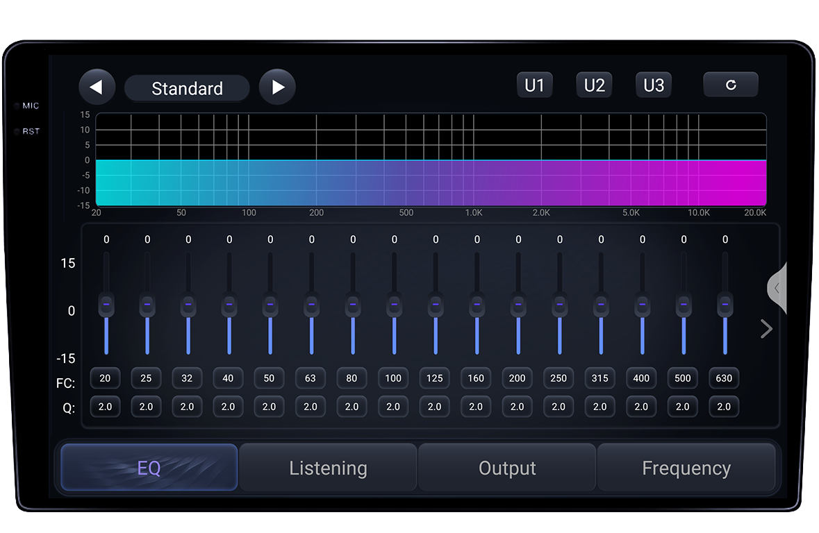Image resolution: width=819 pixels, height=533 pixels.
Task: Switch to the Listening tab
Action: point(328,468)
